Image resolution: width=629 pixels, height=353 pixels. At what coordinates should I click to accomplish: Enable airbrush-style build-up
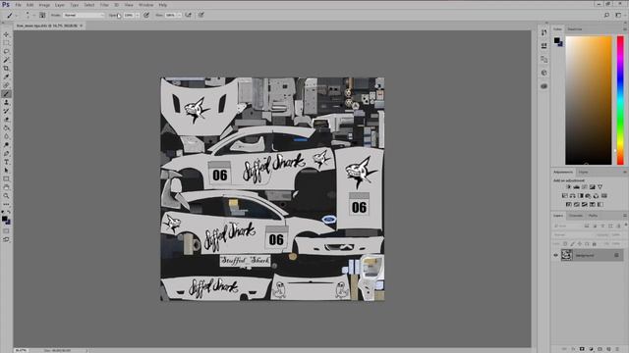[x=188, y=15]
